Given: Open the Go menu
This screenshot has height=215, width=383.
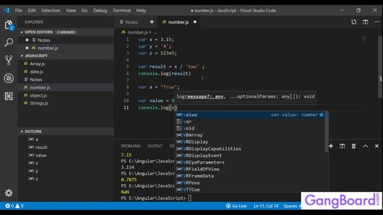Looking at the screenshot, I should coord(84,10).
